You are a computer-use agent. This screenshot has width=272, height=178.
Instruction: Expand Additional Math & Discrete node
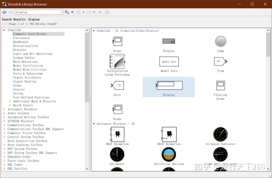click(10, 101)
